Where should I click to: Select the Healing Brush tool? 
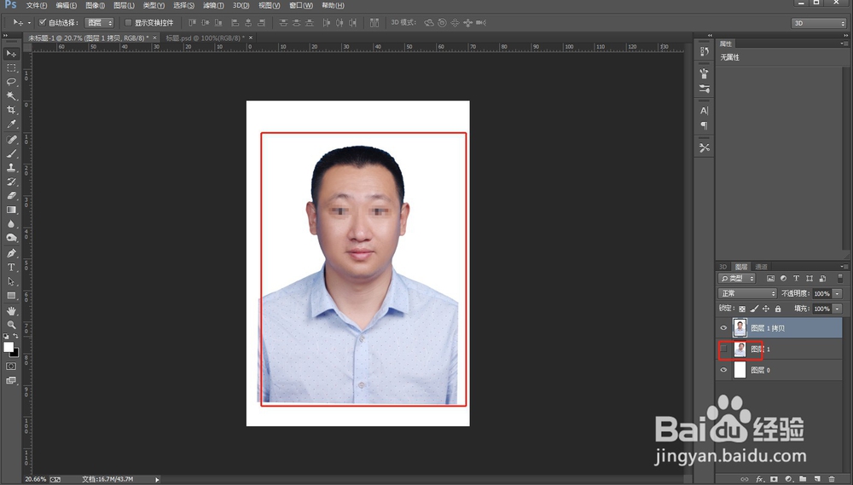11,140
